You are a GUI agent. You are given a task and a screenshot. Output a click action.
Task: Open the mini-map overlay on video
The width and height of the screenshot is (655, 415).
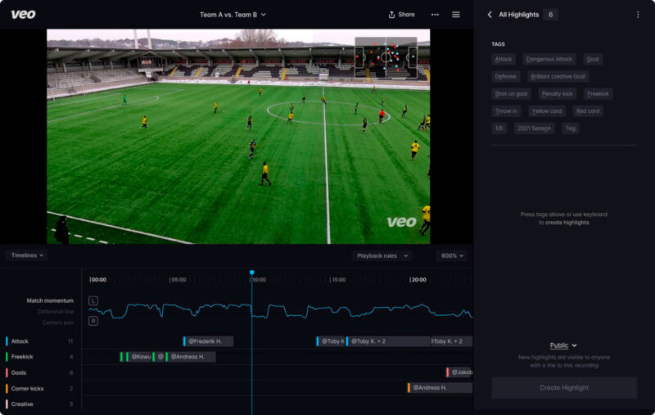(x=386, y=56)
